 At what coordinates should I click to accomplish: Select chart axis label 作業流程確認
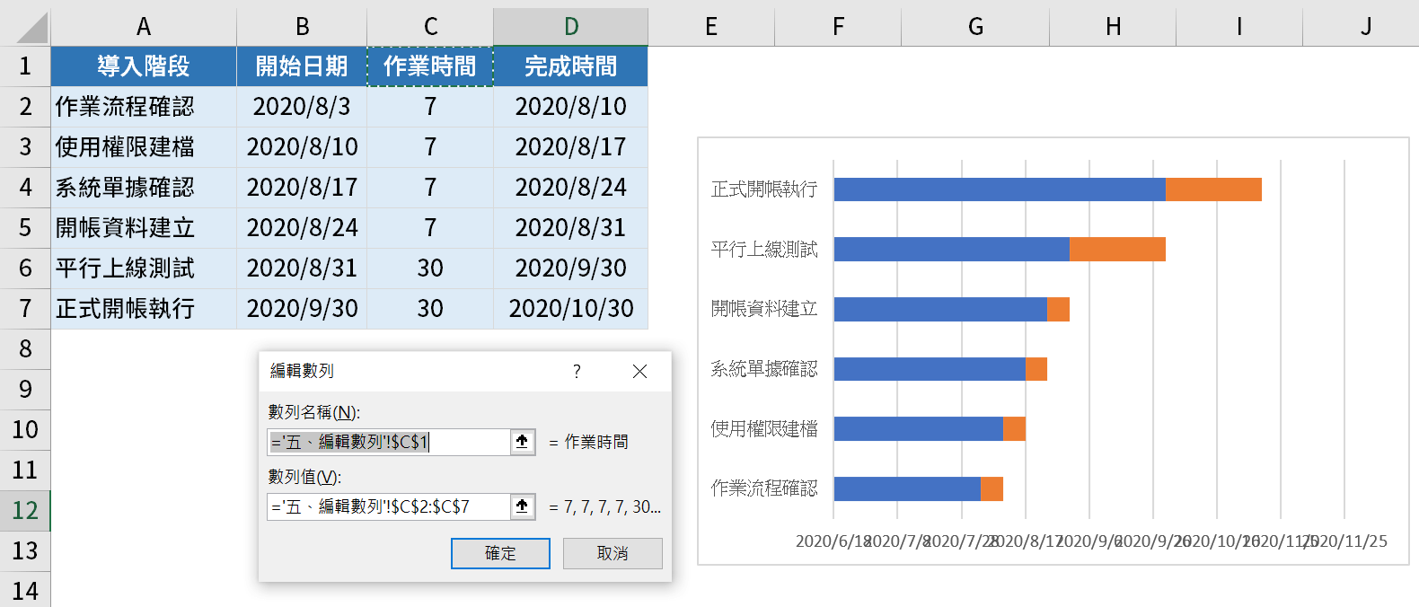764,488
